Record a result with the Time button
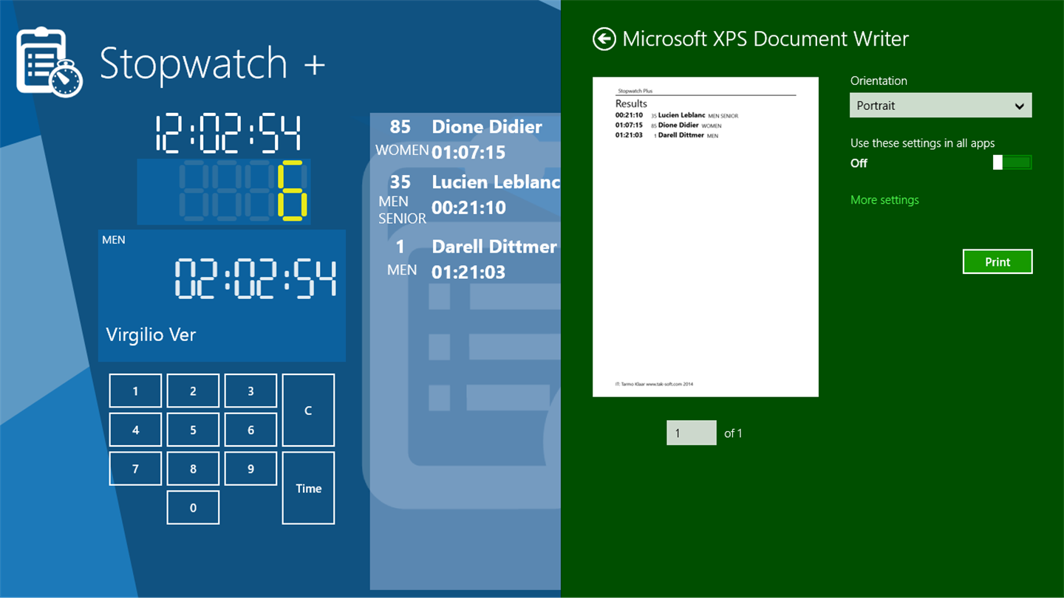This screenshot has height=598, width=1064. click(x=308, y=488)
